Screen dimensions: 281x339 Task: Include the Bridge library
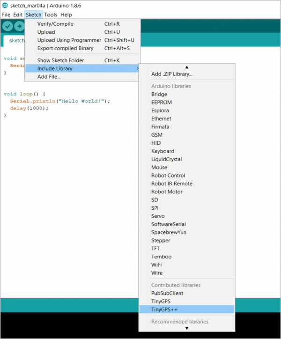pyautogui.click(x=187, y=94)
